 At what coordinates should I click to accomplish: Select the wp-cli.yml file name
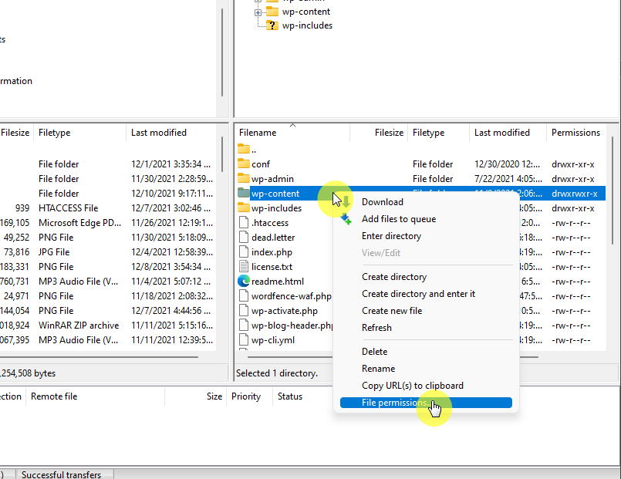(x=273, y=340)
